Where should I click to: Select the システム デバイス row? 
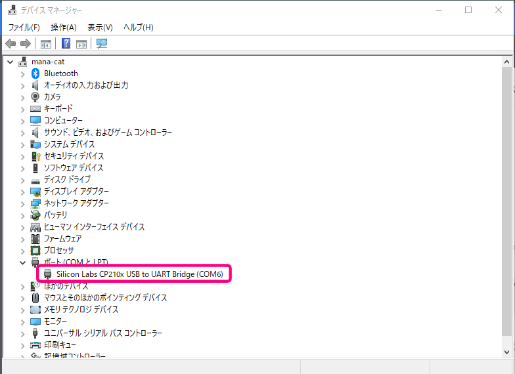click(x=69, y=144)
